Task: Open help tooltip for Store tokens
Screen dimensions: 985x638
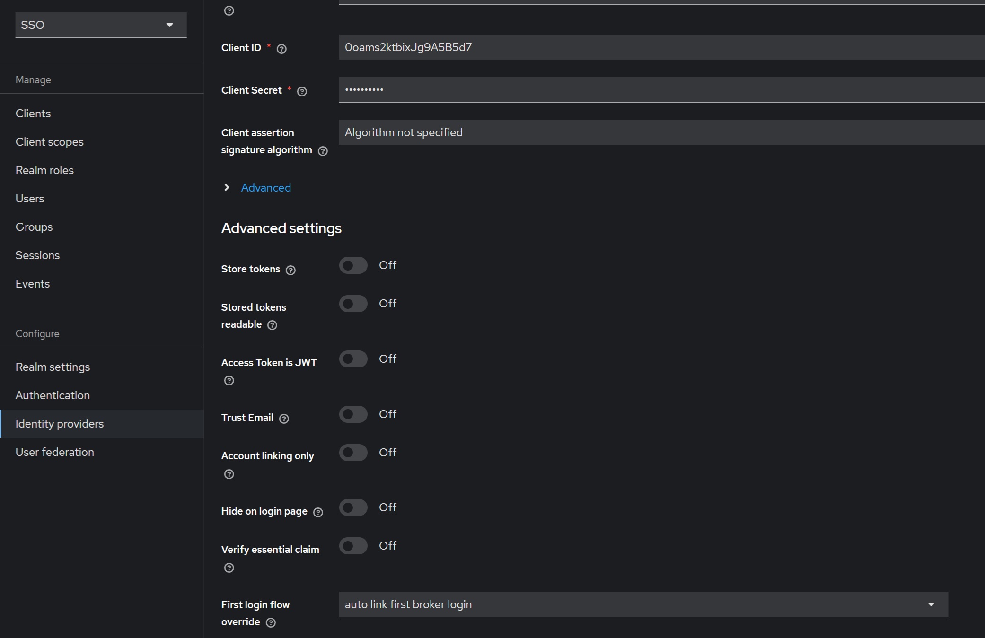Action: [x=290, y=270]
